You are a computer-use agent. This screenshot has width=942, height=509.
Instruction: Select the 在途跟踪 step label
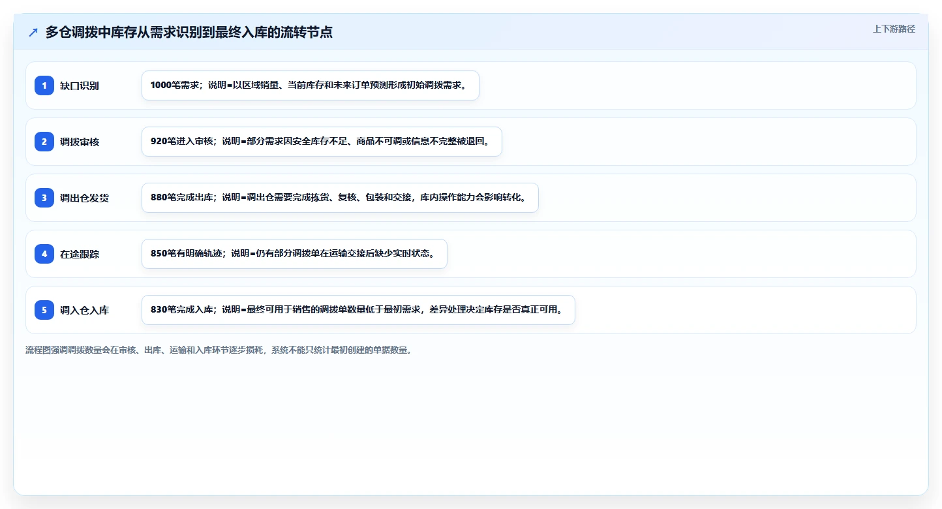[x=80, y=254]
